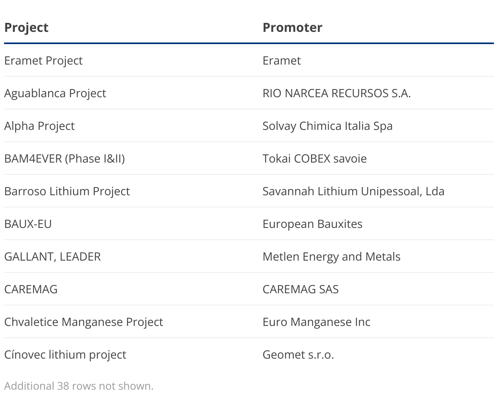Select Savannah Lithium Unipessoal, Lda cell
This screenshot has width=498, height=397.
pyautogui.click(x=353, y=191)
